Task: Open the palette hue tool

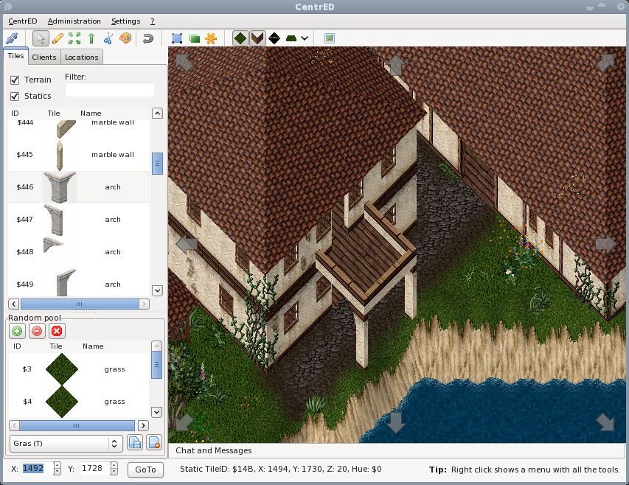Action: pos(125,38)
